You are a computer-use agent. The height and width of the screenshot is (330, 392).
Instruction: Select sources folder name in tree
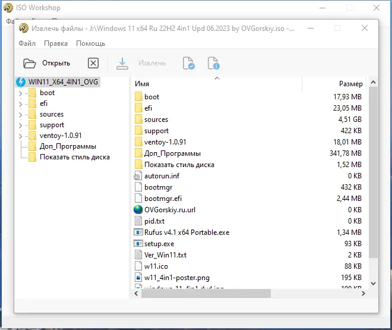[x=52, y=114]
